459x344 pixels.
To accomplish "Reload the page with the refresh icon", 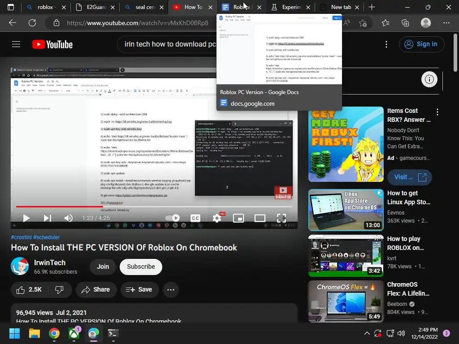I will [32, 22].
